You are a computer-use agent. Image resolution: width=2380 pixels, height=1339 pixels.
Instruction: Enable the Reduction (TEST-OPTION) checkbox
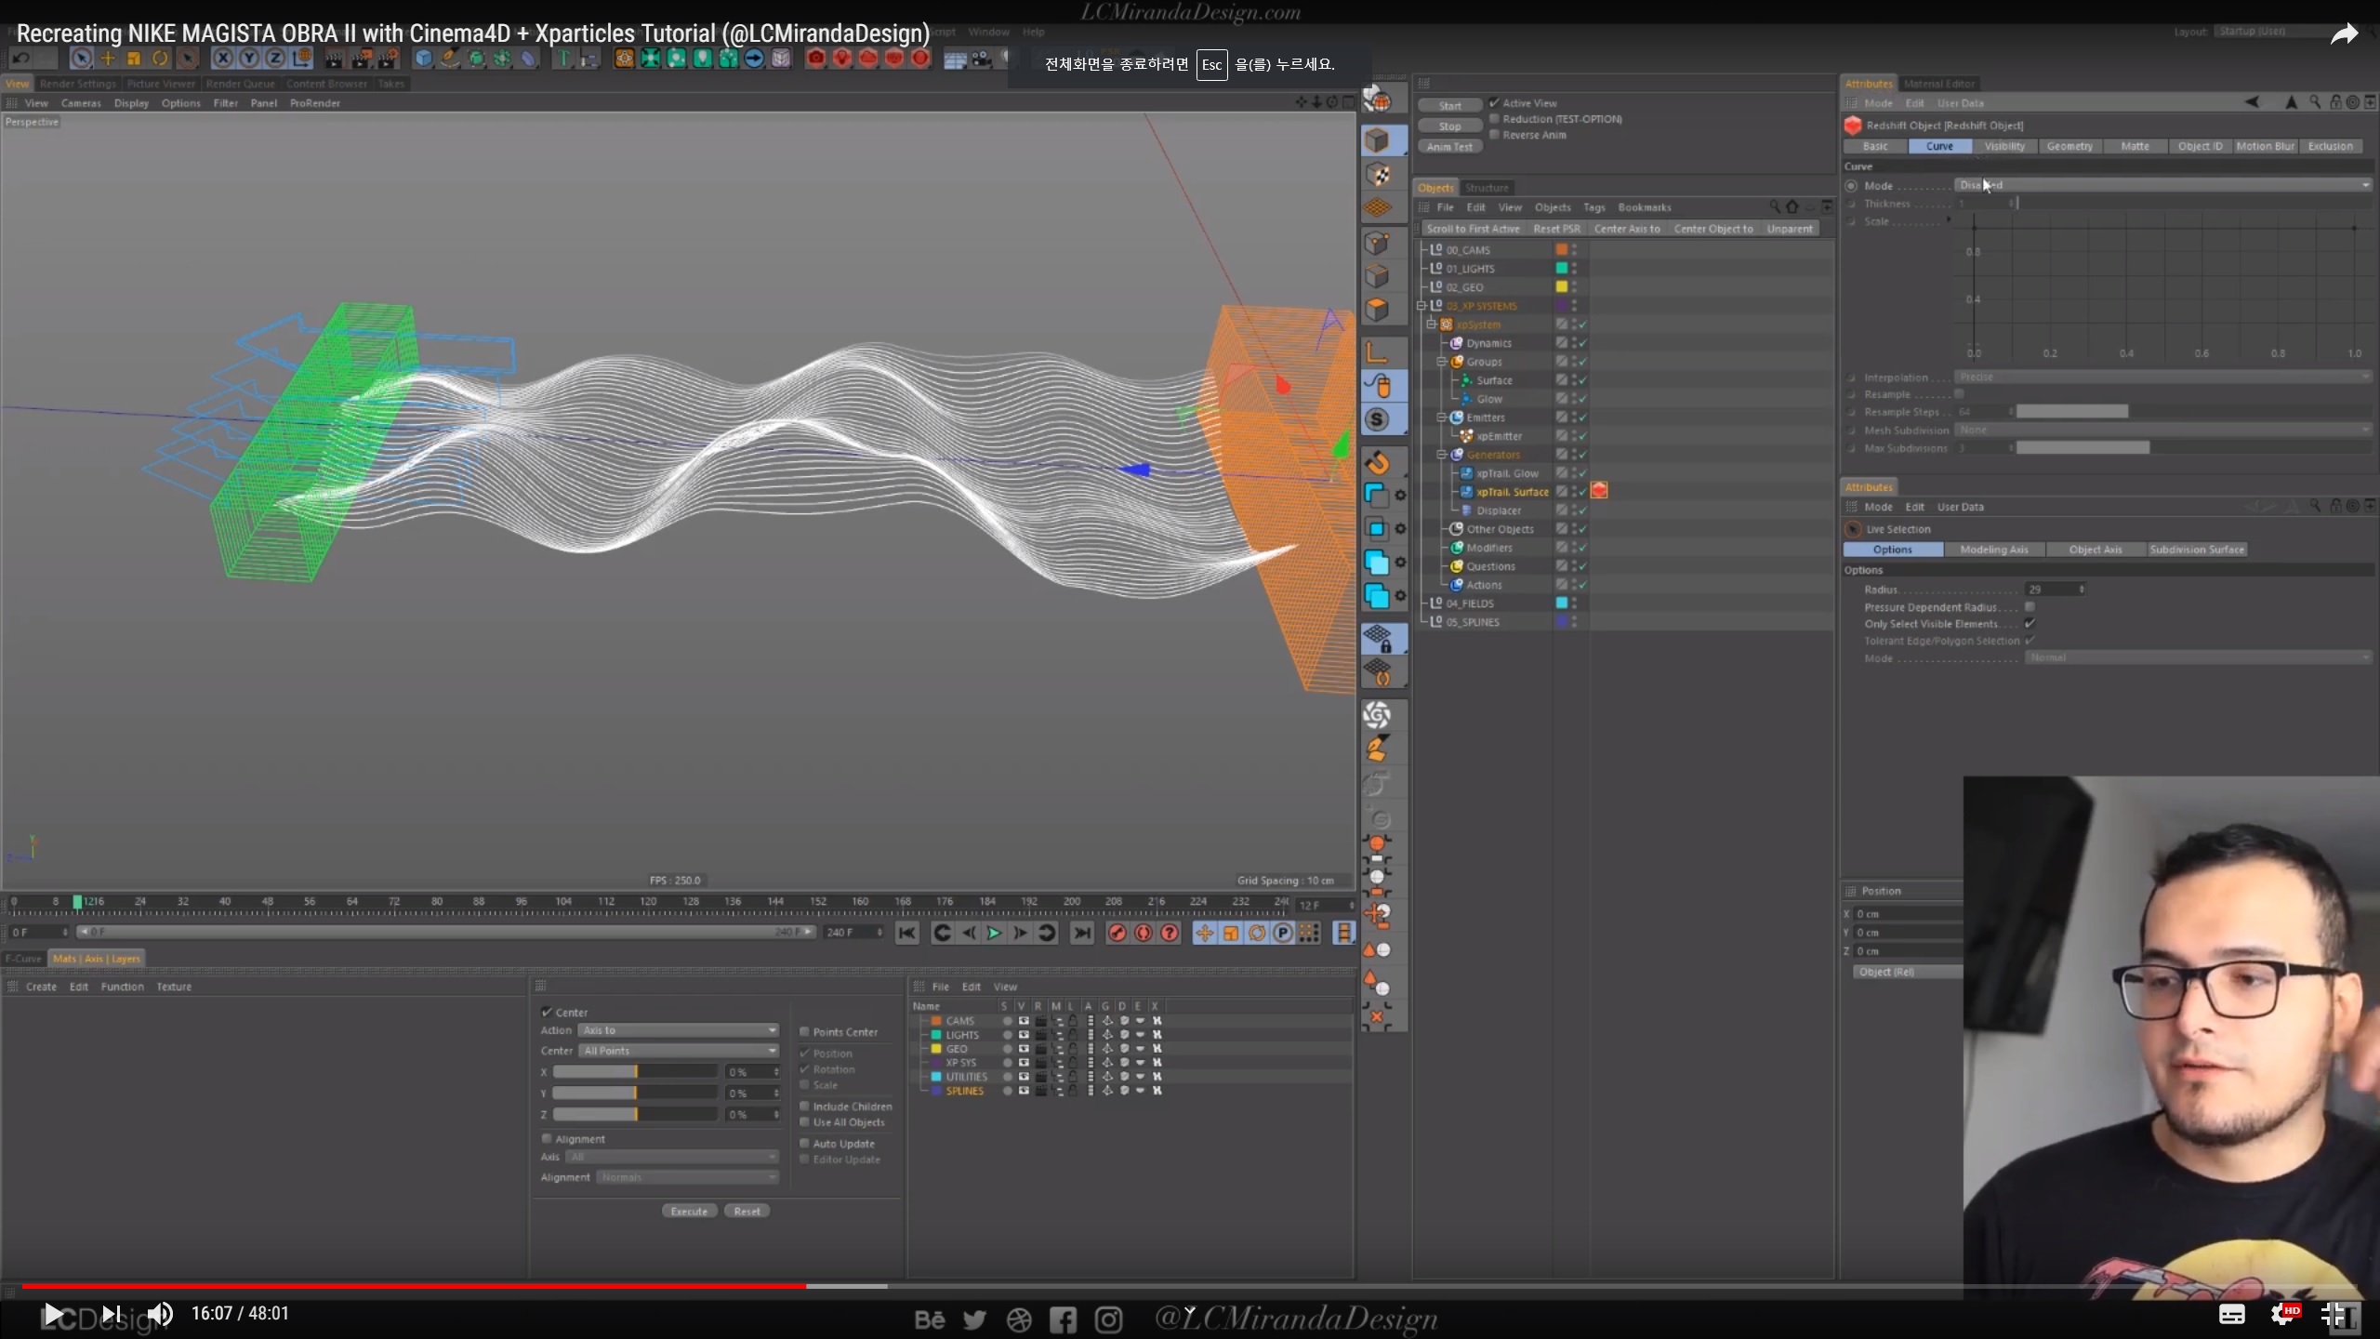point(1494,118)
